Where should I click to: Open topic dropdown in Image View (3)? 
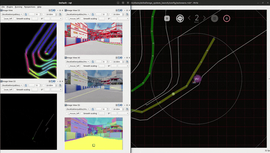[78, 14]
